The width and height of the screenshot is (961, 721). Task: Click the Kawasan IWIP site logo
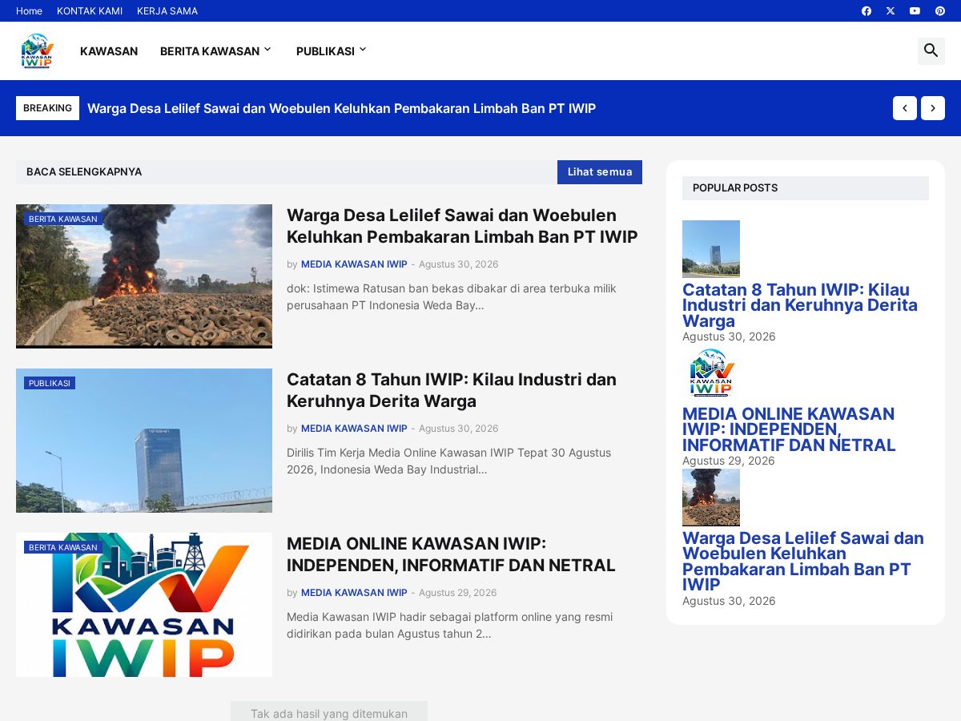[x=37, y=50]
